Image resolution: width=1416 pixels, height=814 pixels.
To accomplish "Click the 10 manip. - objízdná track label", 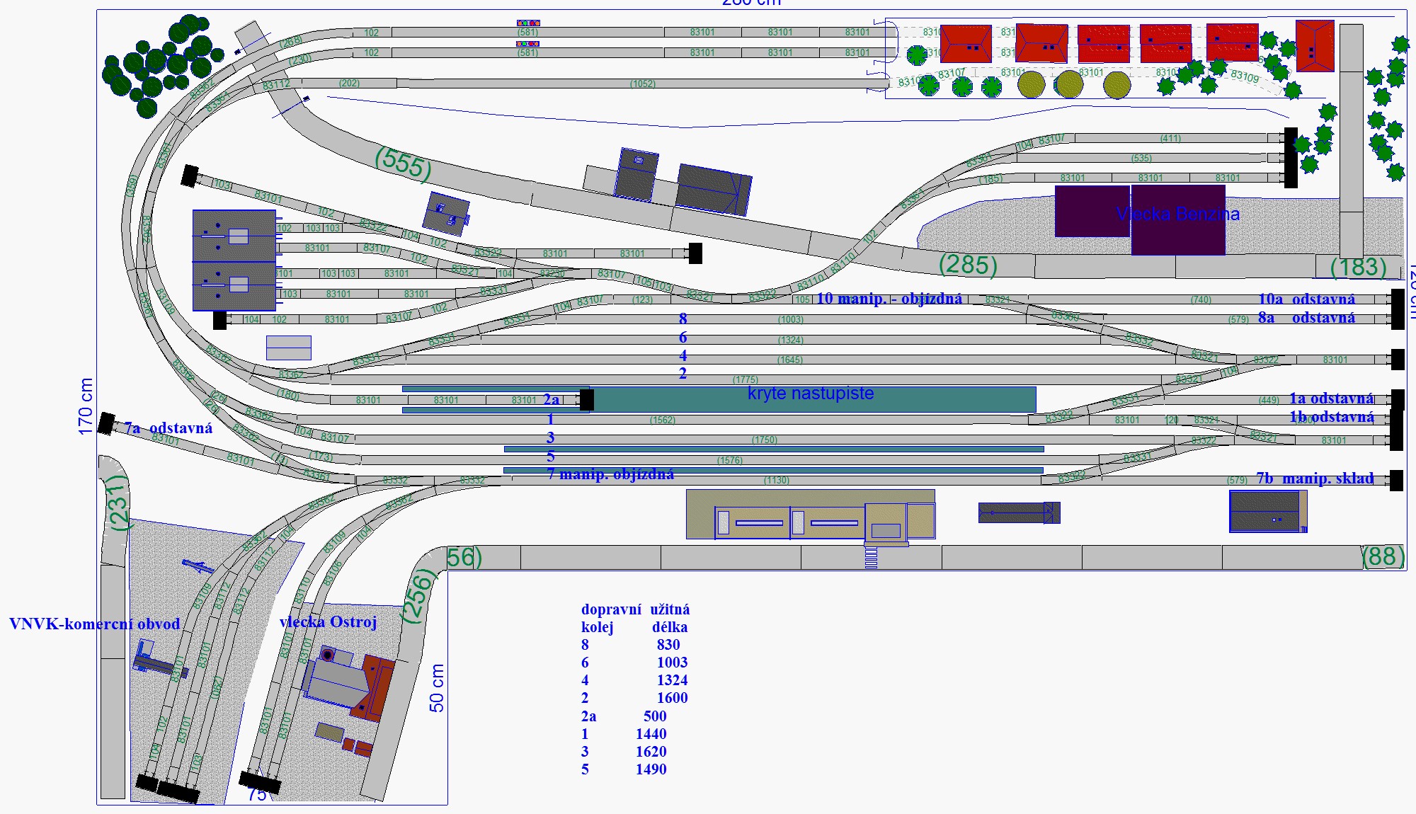I will (x=889, y=299).
